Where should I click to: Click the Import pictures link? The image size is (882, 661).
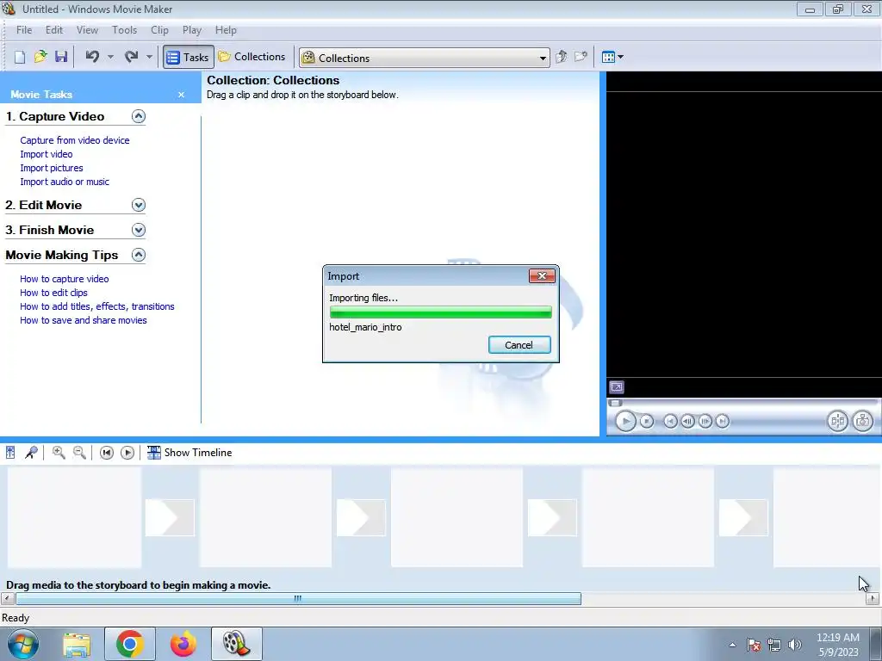tap(51, 168)
